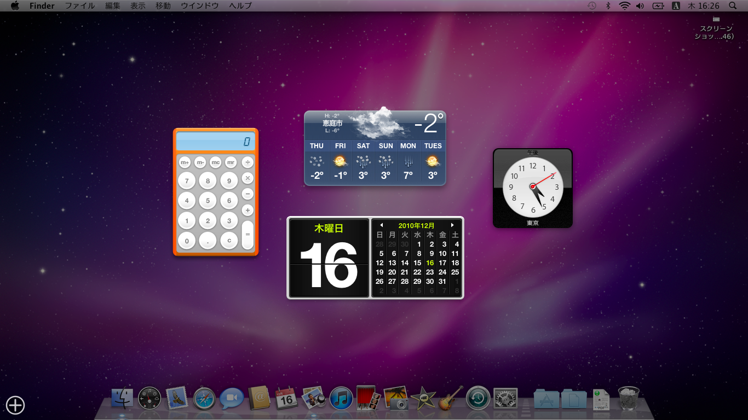The height and width of the screenshot is (420, 748).
Task: Open the 表示 menu
Action: point(138,5)
